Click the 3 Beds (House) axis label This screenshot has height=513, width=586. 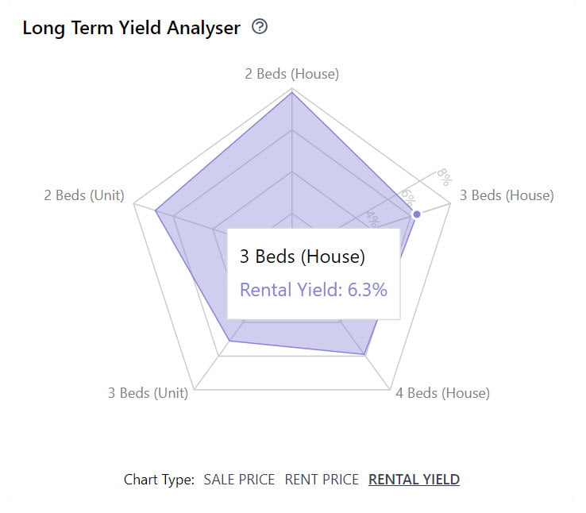click(507, 195)
